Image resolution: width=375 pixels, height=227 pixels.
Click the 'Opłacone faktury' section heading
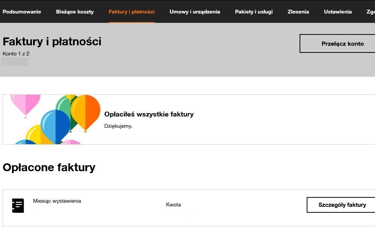click(49, 167)
